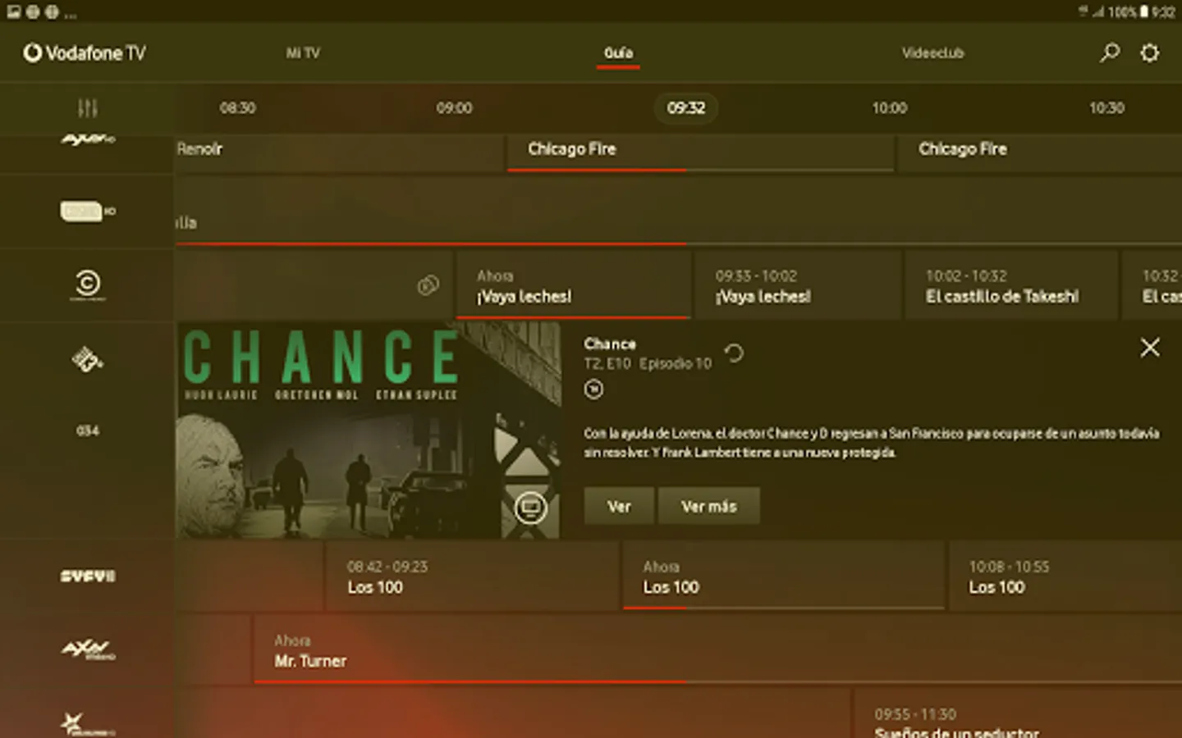This screenshot has width=1182, height=738.
Task: Select the star channel logo at the bottom of the list
Action: 87,724
